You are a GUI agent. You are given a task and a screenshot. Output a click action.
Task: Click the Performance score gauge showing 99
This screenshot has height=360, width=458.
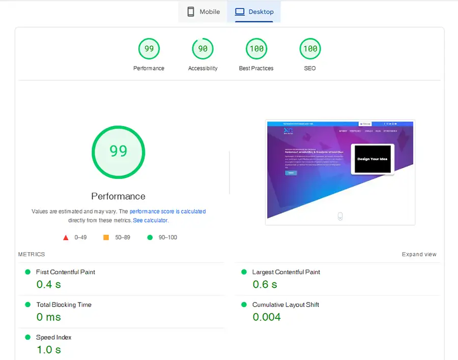tap(149, 49)
